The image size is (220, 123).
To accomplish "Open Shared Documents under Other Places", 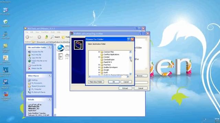I will click(x=38, y=86).
